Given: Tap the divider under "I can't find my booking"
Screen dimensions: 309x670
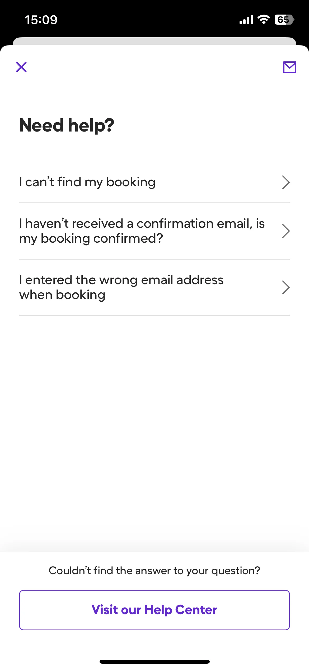Looking at the screenshot, I should [x=154, y=203].
